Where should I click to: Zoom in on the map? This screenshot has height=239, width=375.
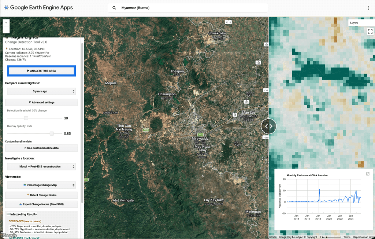[x=6, y=23]
